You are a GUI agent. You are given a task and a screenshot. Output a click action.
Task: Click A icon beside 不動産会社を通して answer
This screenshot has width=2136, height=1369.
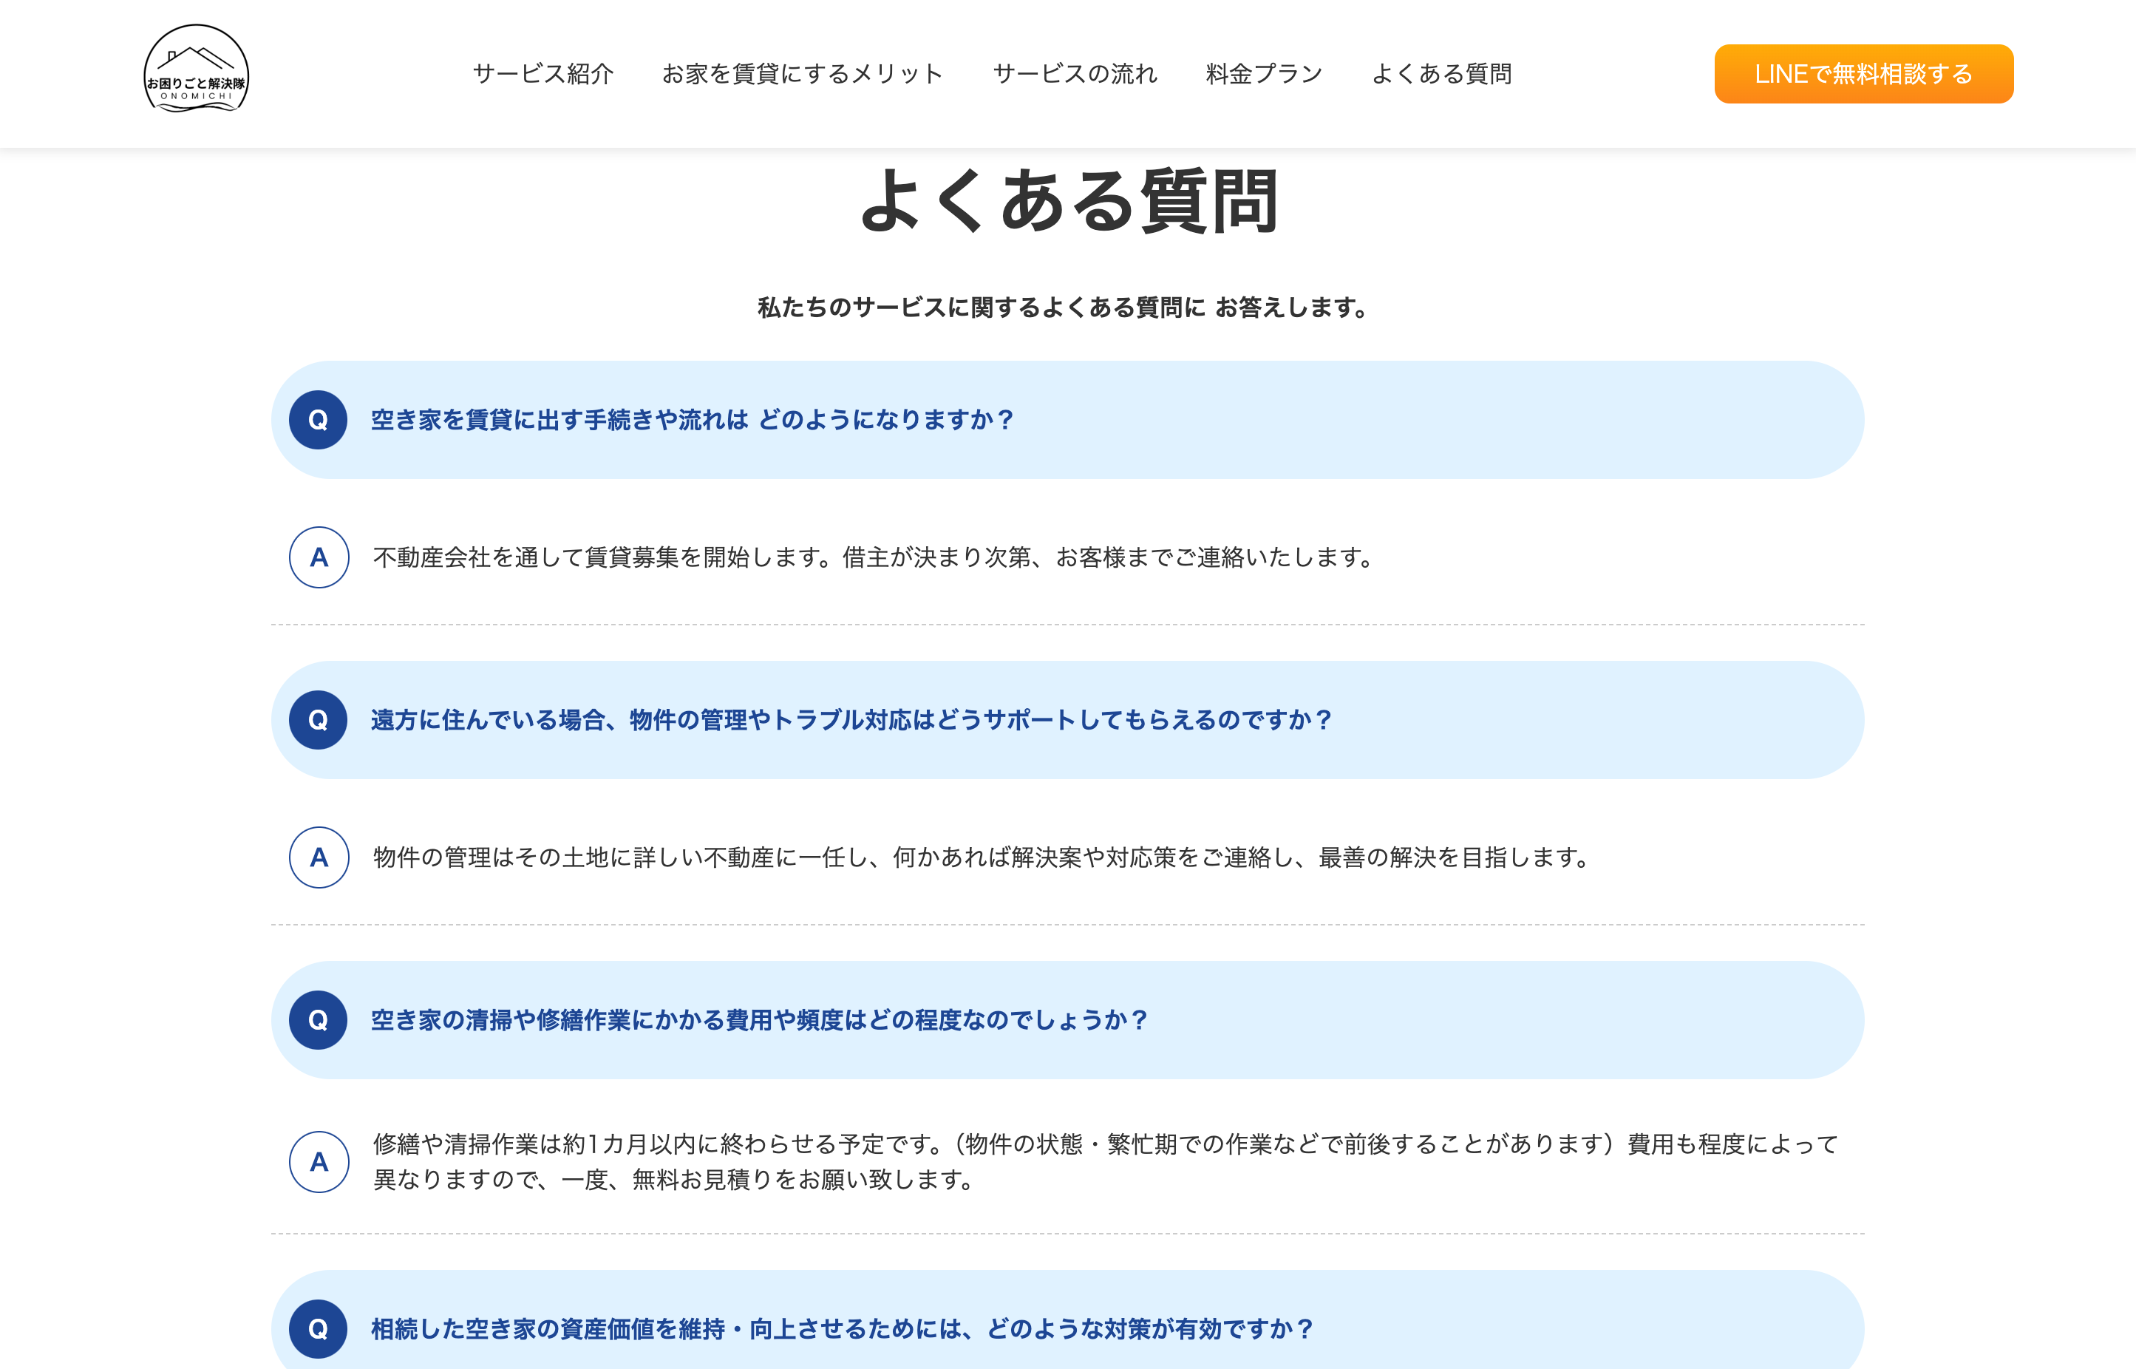tap(319, 557)
